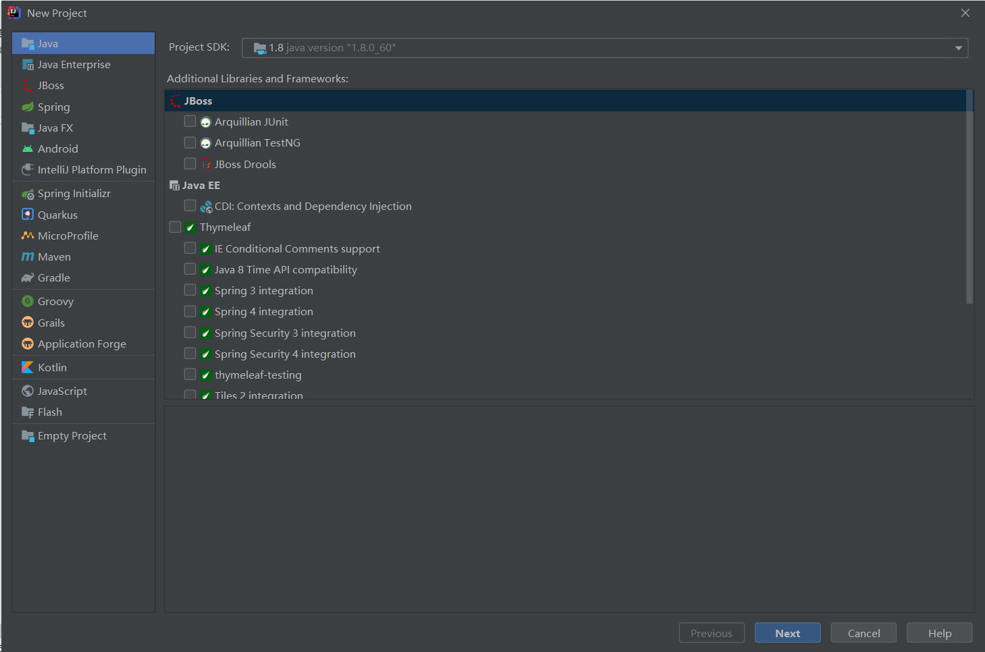985x652 pixels.
Task: Select the Java project type icon
Action: (x=28, y=43)
